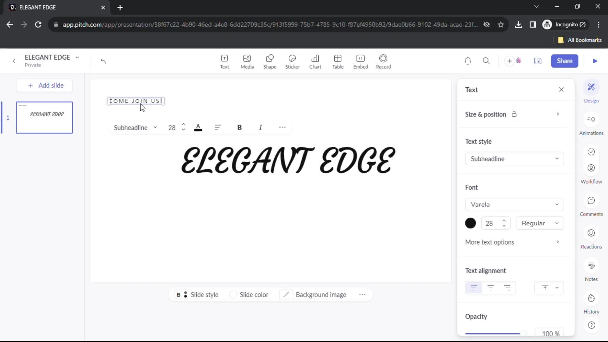Viewport: 608px width, 342px height.
Task: Click the Record tool icon
Action: tap(383, 60)
